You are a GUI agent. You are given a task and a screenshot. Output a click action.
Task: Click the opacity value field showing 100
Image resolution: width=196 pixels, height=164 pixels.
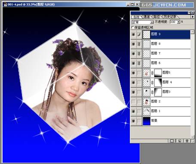[173, 22]
